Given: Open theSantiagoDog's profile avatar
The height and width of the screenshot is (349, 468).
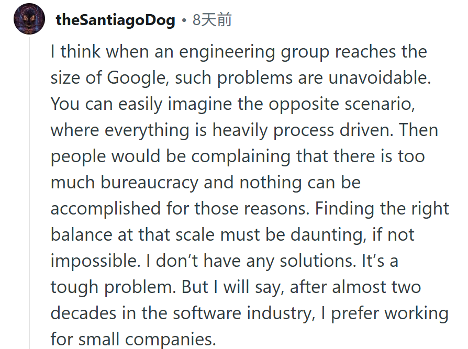Looking at the screenshot, I should 29,19.
